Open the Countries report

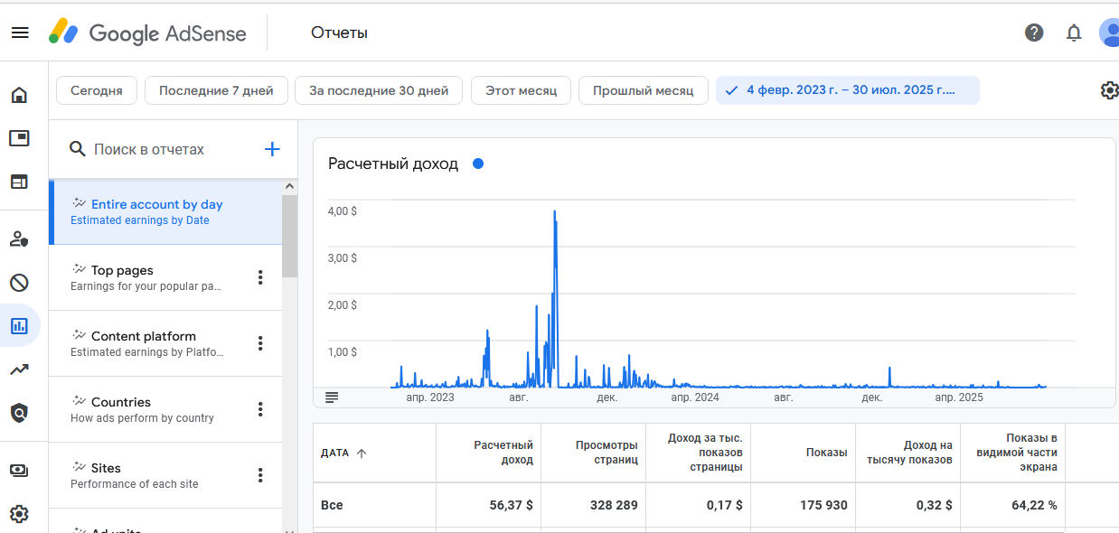pos(165,409)
